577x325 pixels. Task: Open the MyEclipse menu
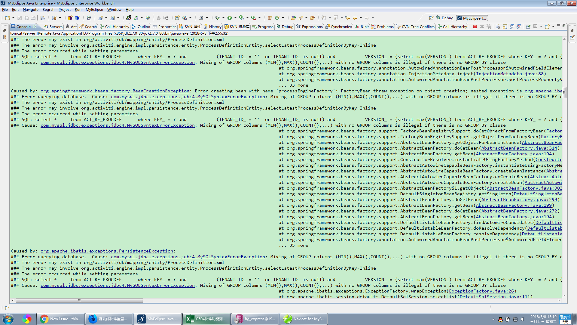pos(94,10)
